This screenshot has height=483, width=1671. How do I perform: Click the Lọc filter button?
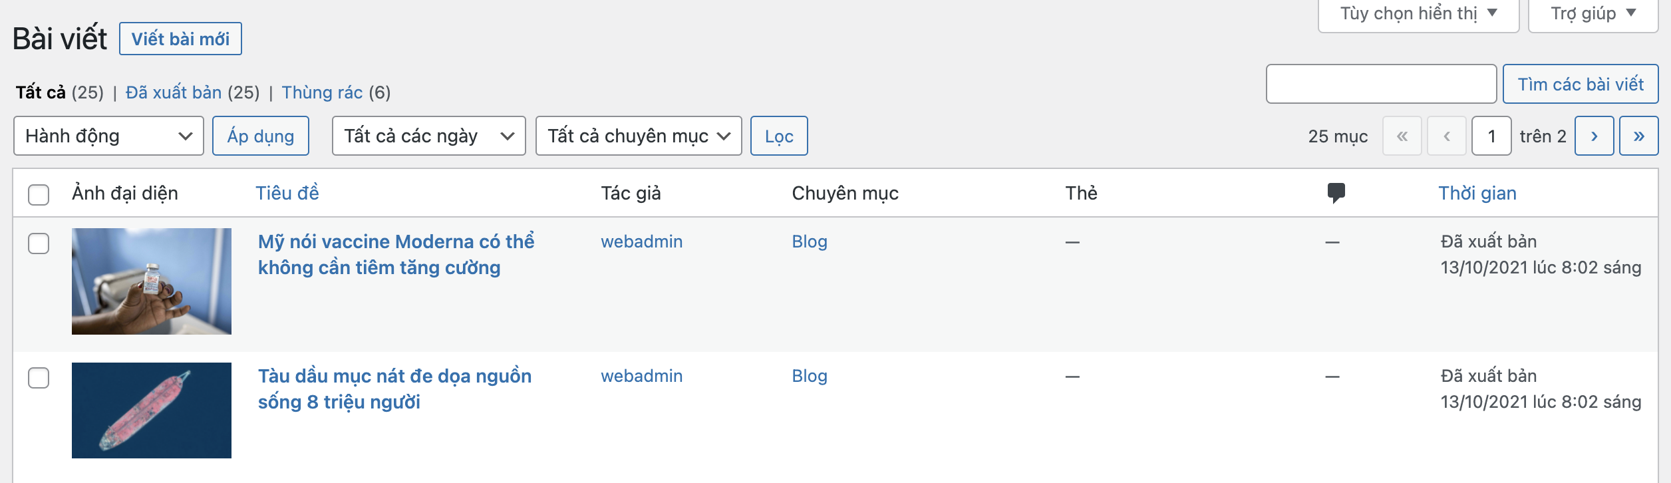(x=779, y=136)
